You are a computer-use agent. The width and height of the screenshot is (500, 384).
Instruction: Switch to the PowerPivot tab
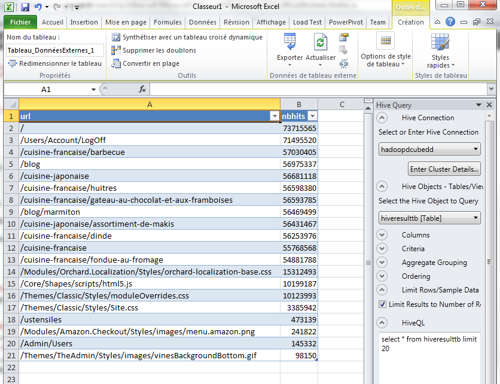click(346, 22)
